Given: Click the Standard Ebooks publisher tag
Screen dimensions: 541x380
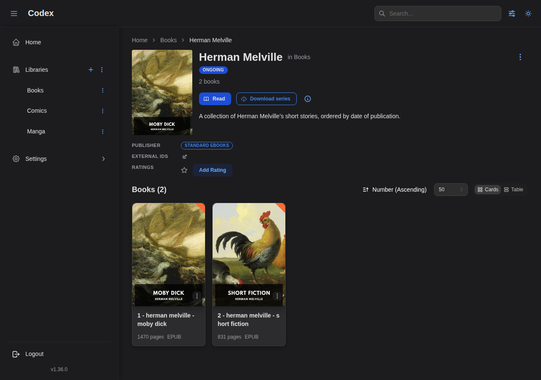Looking at the screenshot, I should tap(207, 146).
